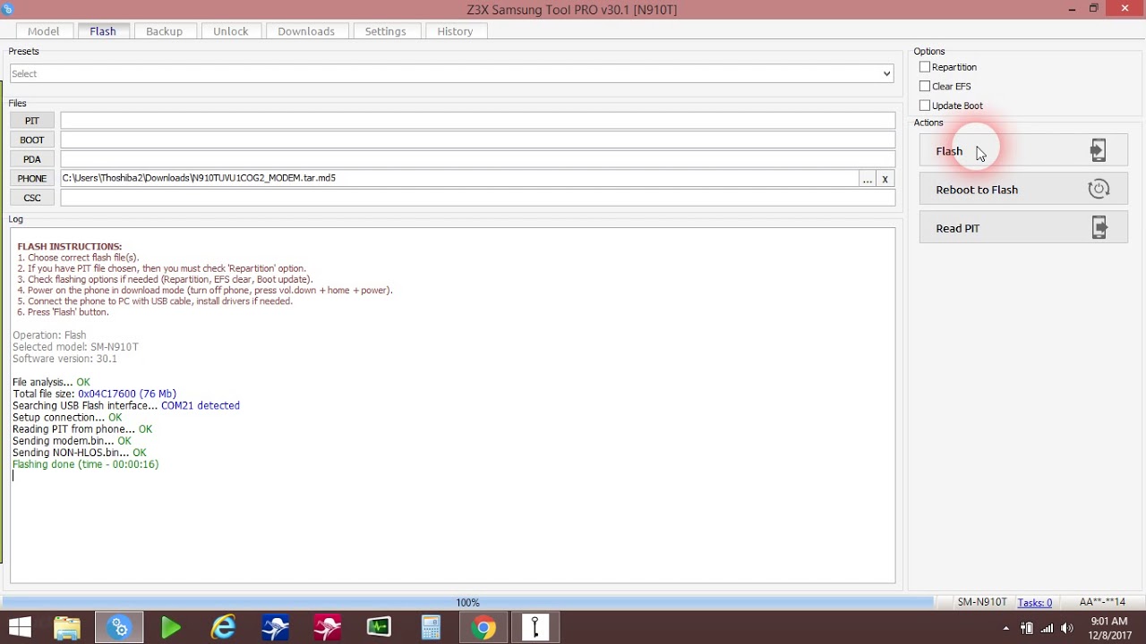Click the Z3X Samsung Tool taskbar icon
Screen dimensions: 1146x644
tap(119, 628)
